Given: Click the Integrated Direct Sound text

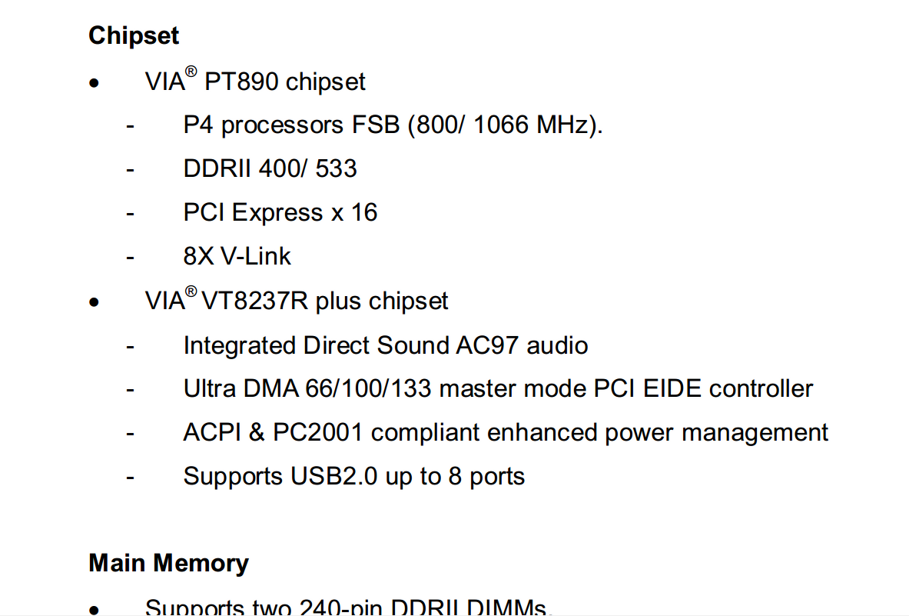Looking at the screenshot, I should [x=316, y=345].
